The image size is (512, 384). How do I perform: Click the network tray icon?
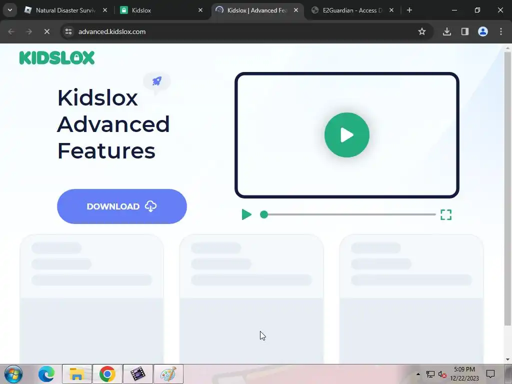tap(430, 374)
